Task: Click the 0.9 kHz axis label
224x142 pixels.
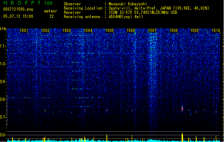Action: point(3,82)
